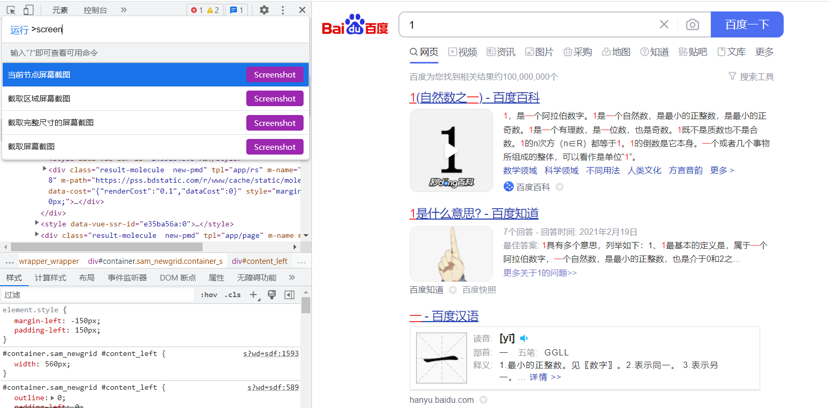Click 百度一下 search button
Viewport: 829px width, 408px height.
tap(747, 24)
